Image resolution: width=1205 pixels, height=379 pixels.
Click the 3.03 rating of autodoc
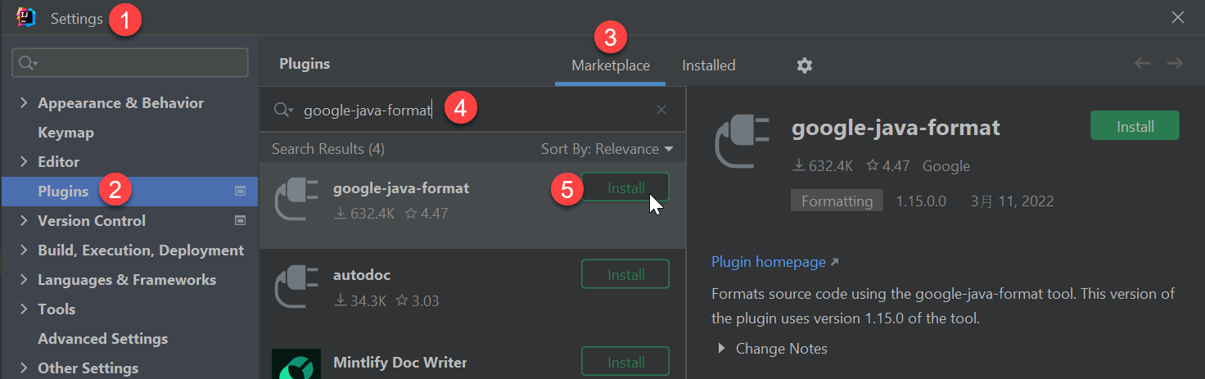[417, 300]
